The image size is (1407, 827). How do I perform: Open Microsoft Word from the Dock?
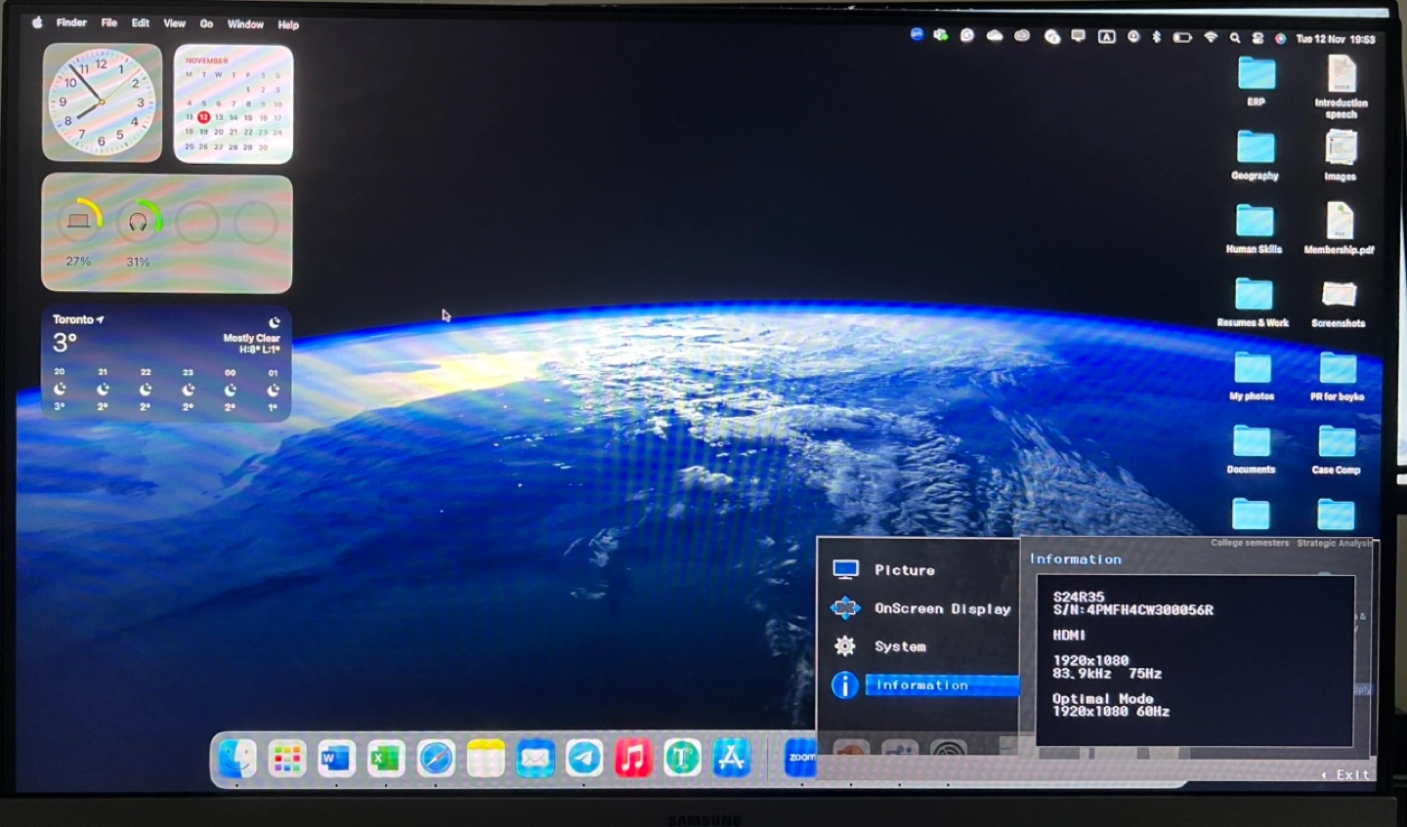click(336, 759)
